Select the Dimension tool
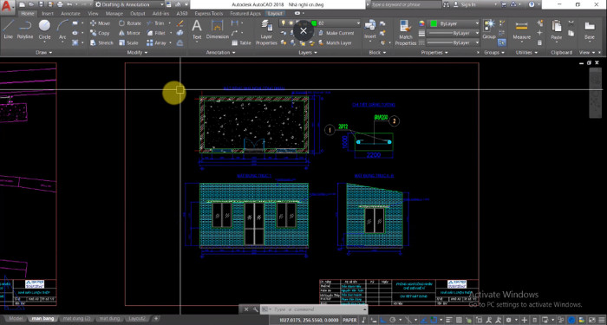The width and height of the screenshot is (607, 325). pos(217,29)
